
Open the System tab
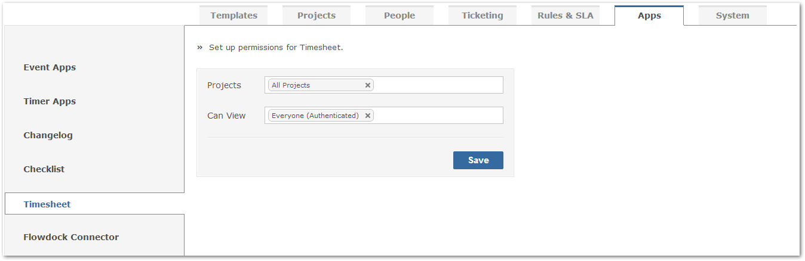click(733, 15)
